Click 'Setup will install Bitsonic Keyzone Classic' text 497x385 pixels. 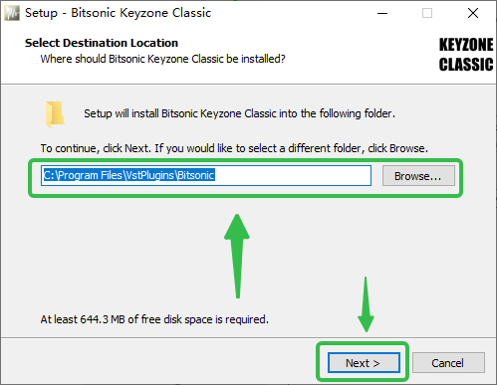pos(239,113)
